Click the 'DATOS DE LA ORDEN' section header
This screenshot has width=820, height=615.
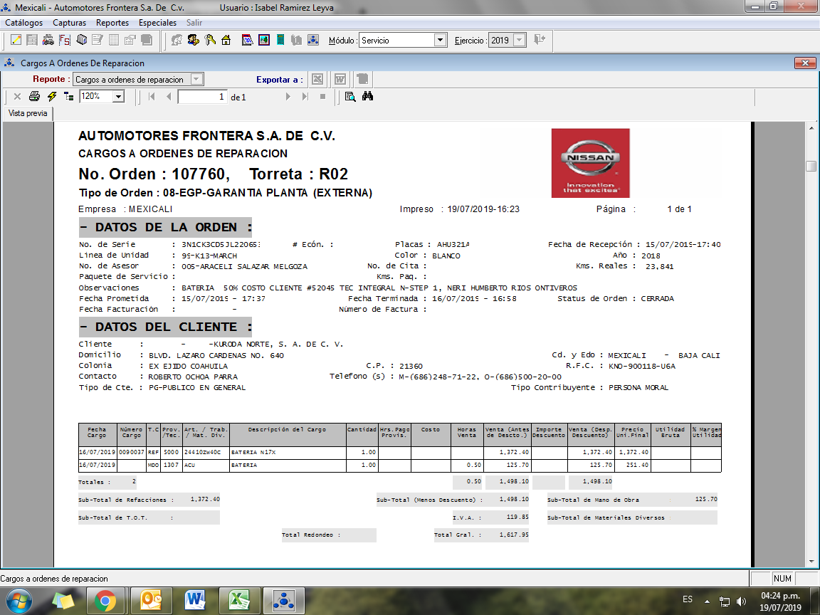[166, 228]
